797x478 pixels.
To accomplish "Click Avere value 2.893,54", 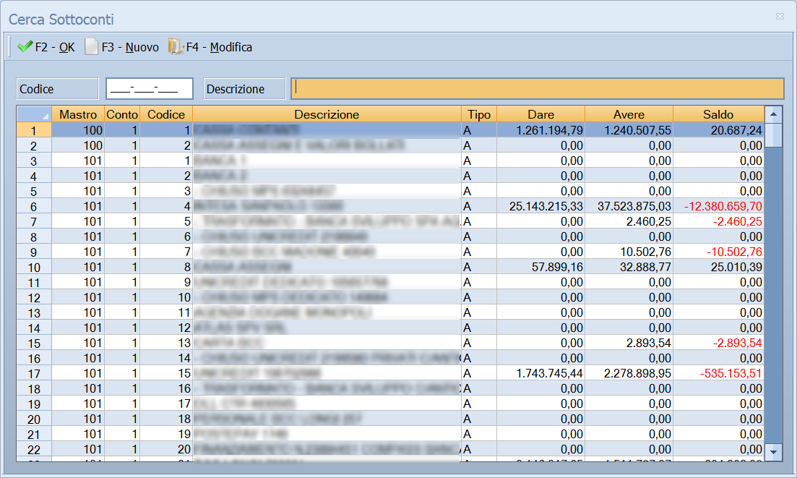I will click(x=649, y=343).
